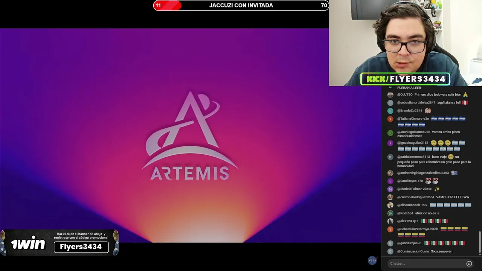Click 'Haz click en el banner' promo text
Viewport: 482px width, 271px height.
[81, 236]
